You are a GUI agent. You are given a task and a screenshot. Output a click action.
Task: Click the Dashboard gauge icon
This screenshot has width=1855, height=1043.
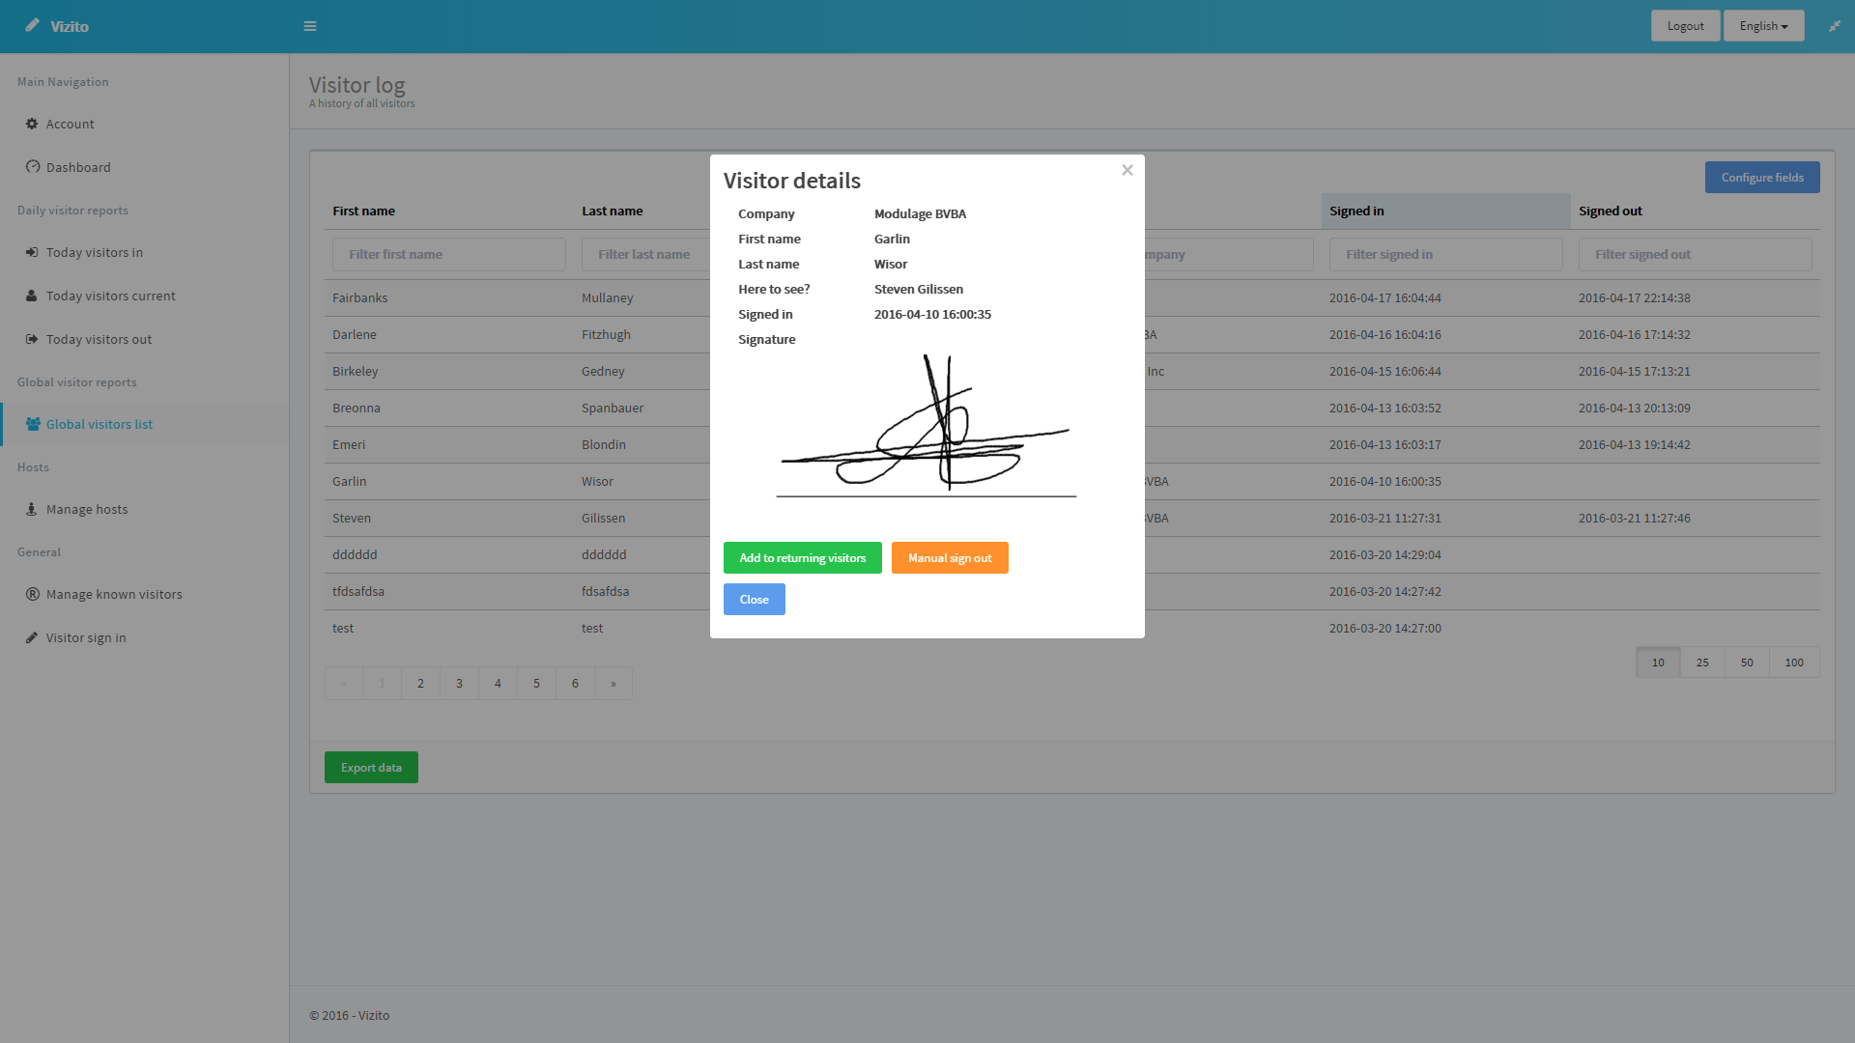(x=32, y=167)
